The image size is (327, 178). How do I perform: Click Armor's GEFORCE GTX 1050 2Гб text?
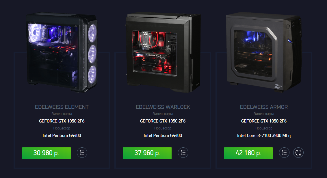(x=264, y=121)
